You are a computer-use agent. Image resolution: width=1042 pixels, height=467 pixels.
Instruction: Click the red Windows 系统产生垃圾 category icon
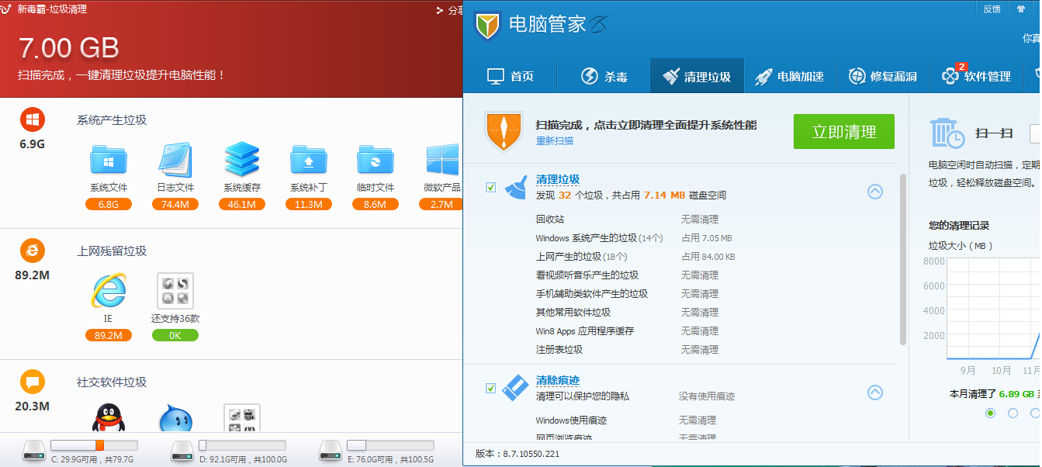tap(33, 119)
